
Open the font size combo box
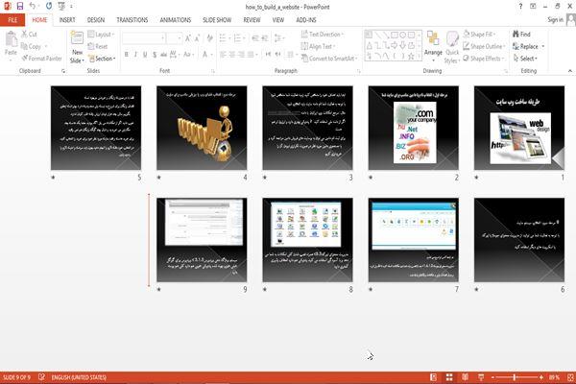click(174, 37)
